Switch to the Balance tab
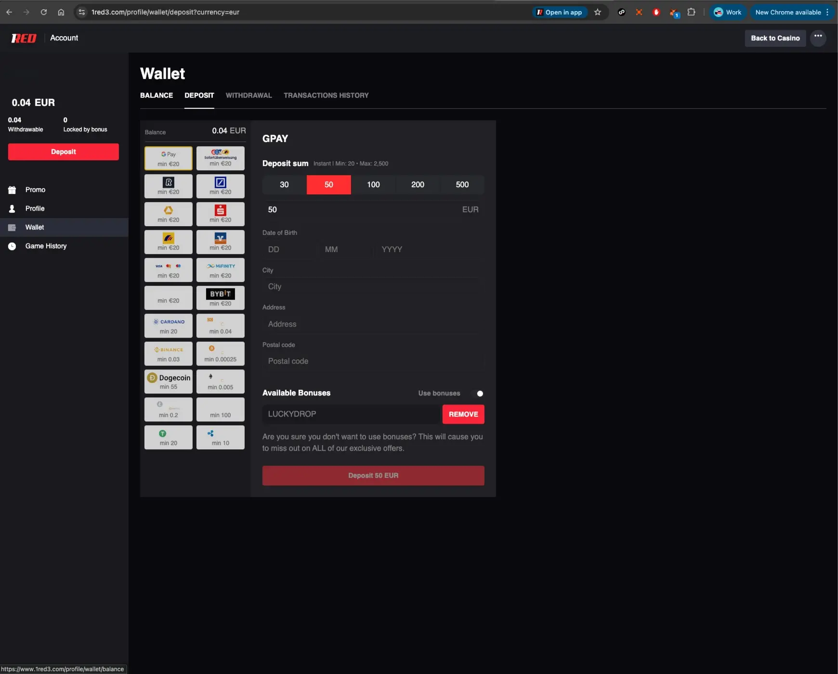Image resolution: width=838 pixels, height=674 pixels. (157, 95)
